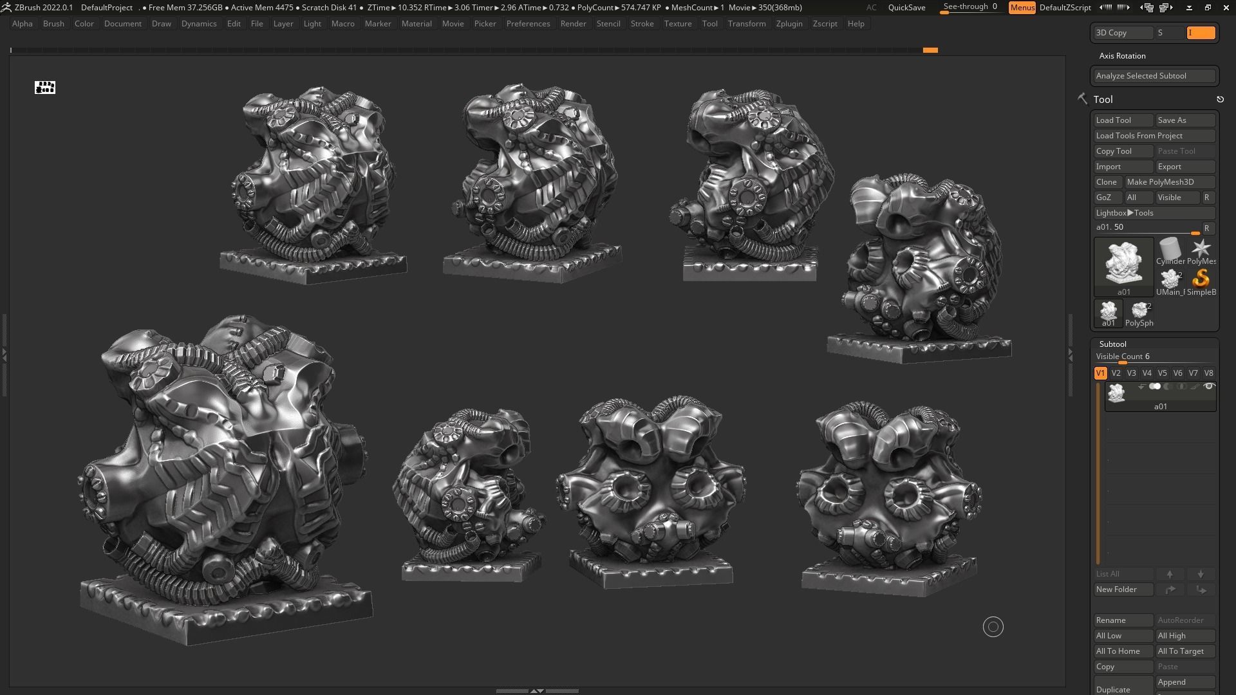Collapse the Subtool section
Screen dimensions: 1236x695
pyautogui.click(x=1112, y=344)
